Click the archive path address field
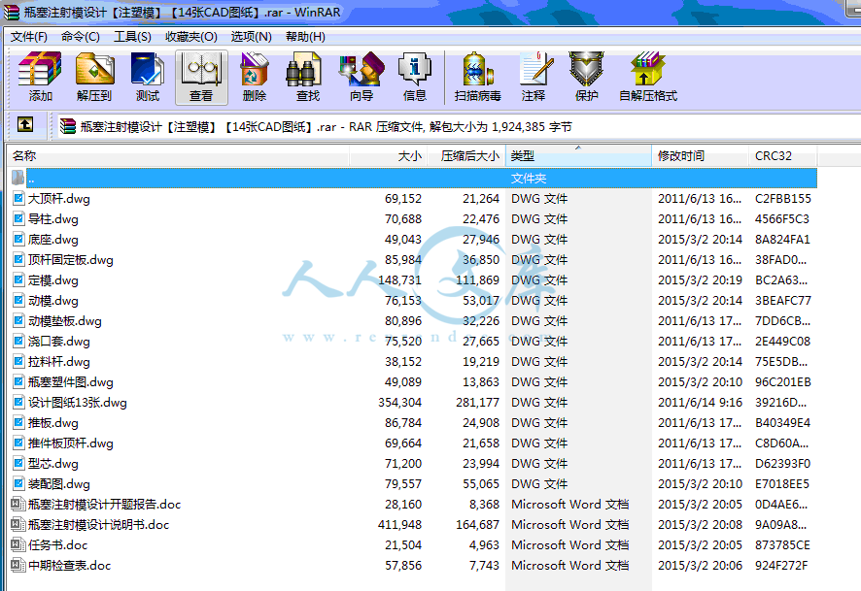Image resolution: width=861 pixels, height=591 pixels. click(x=459, y=126)
